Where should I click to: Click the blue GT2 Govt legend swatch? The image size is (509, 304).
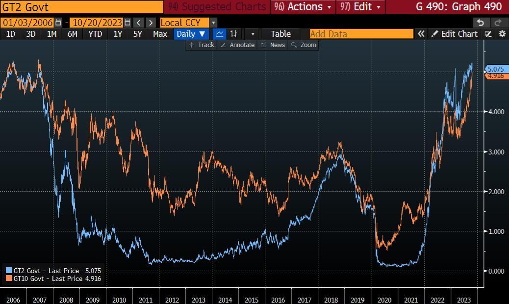[x=9, y=270]
